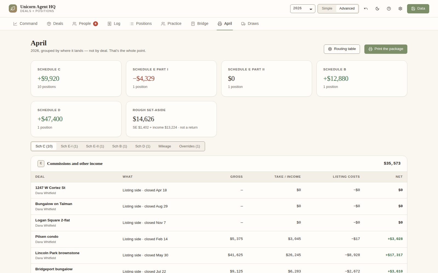Select the Sch E-II (1) sub-tab

pos(95,146)
